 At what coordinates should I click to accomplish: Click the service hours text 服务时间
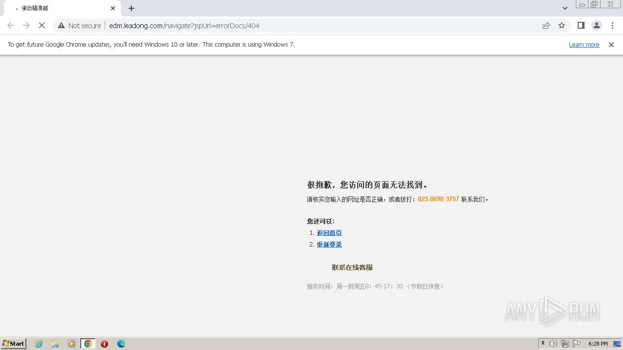[x=375, y=286]
